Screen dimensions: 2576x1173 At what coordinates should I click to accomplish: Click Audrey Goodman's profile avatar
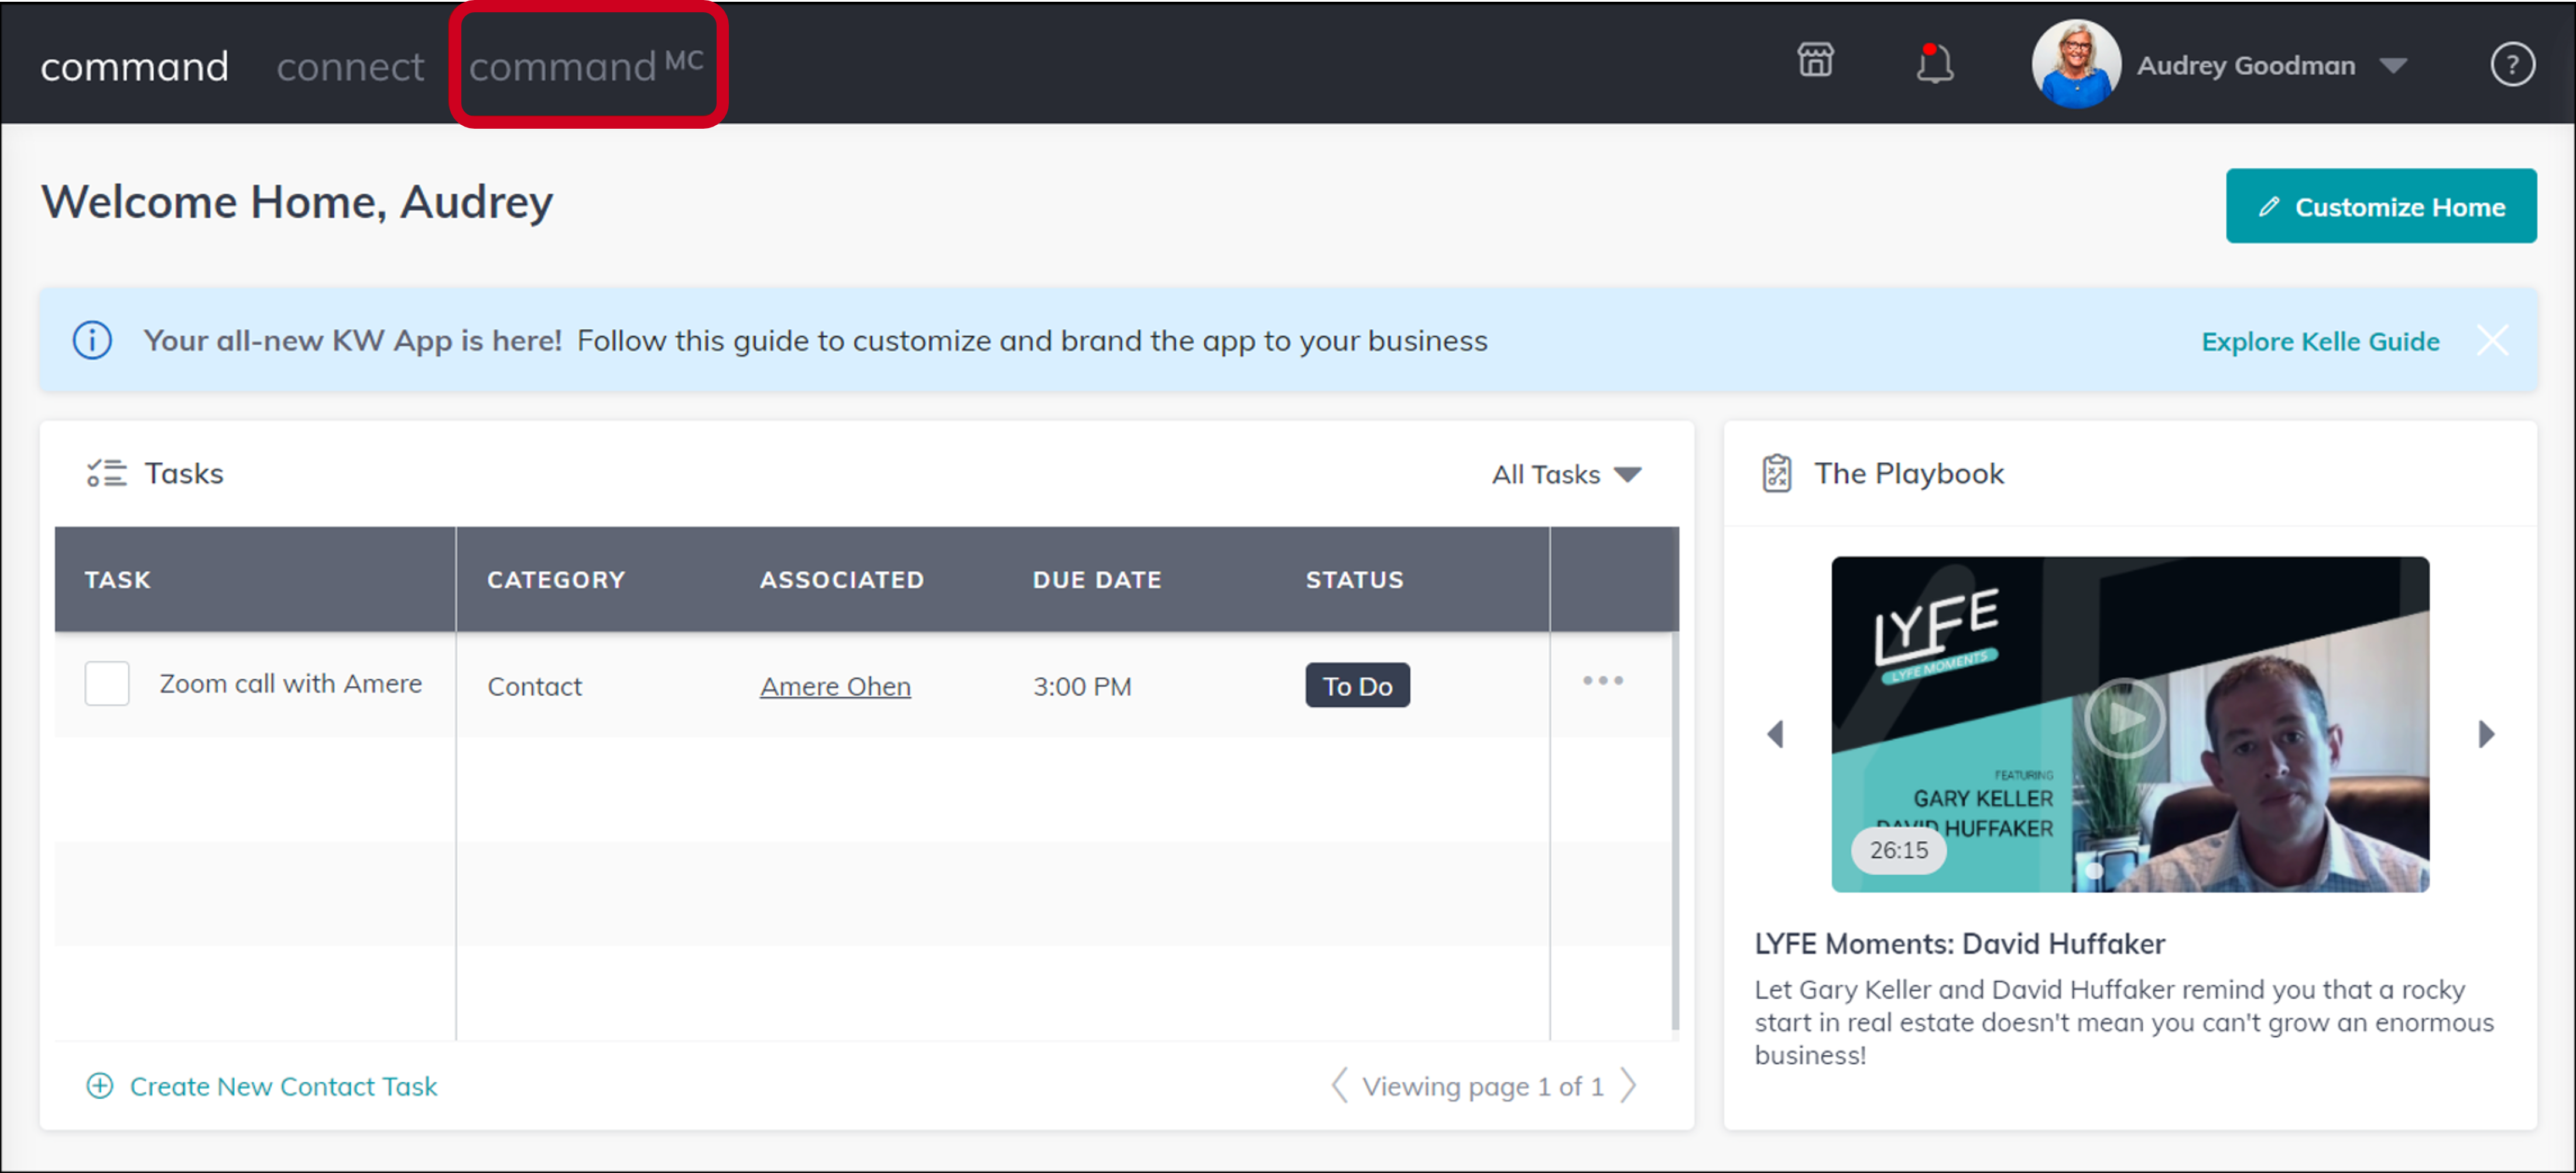[x=2076, y=64]
